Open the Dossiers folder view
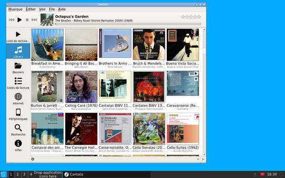Screen dimensions: 285x178 (18, 68)
